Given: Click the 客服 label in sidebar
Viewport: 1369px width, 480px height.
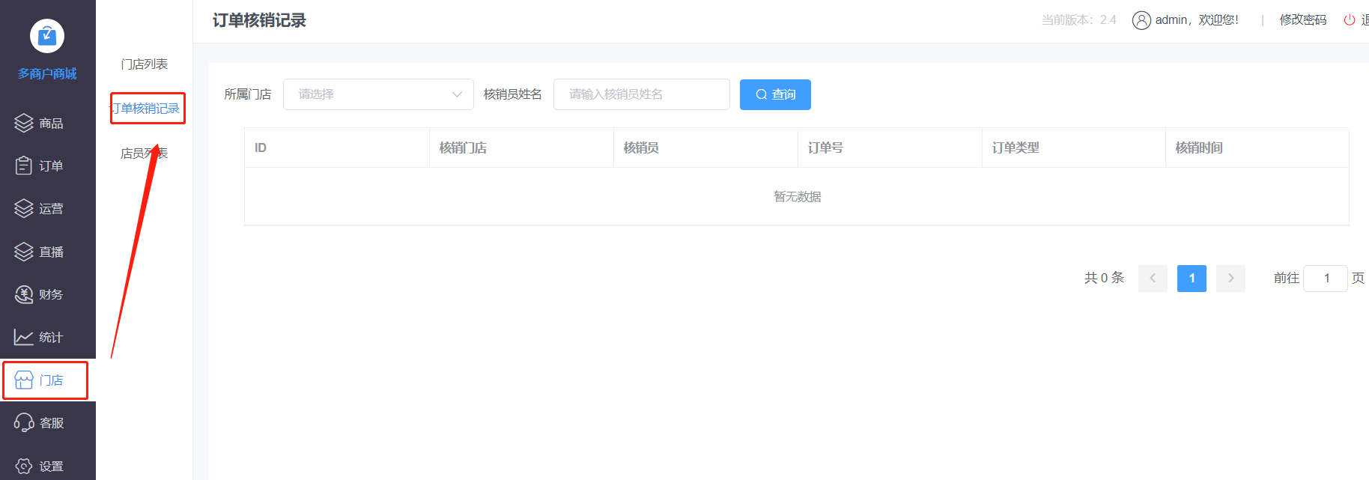Looking at the screenshot, I should click(x=51, y=422).
